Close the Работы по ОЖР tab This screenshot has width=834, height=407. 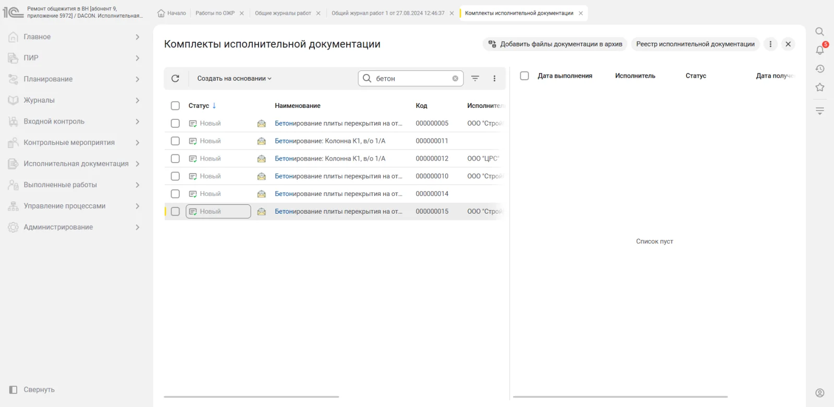tap(241, 13)
